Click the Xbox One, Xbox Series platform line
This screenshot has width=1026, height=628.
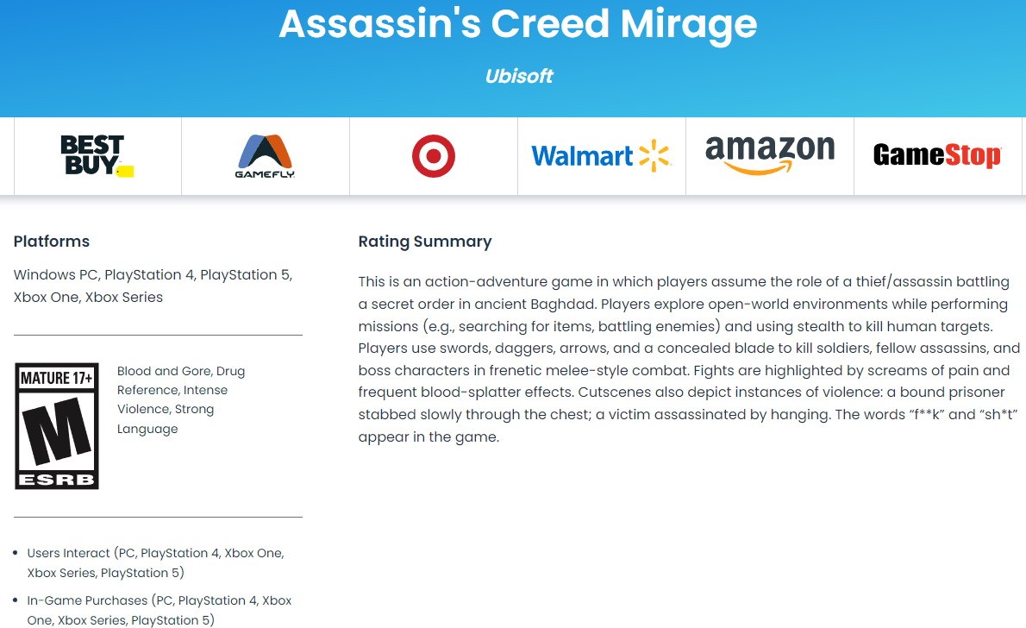click(x=88, y=297)
